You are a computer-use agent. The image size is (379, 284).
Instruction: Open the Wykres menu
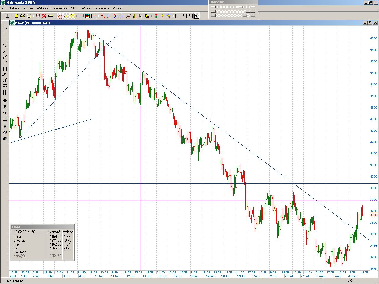(x=28, y=8)
